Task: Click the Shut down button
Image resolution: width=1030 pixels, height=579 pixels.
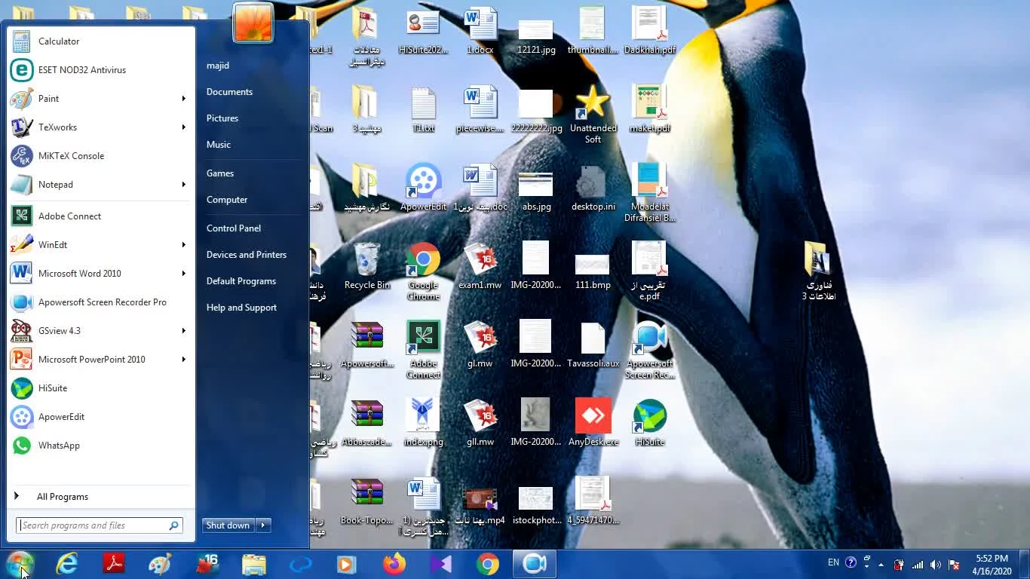Action: (228, 525)
